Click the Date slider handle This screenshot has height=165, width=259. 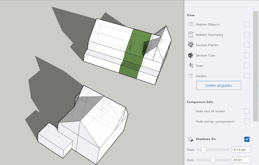coord(213,160)
